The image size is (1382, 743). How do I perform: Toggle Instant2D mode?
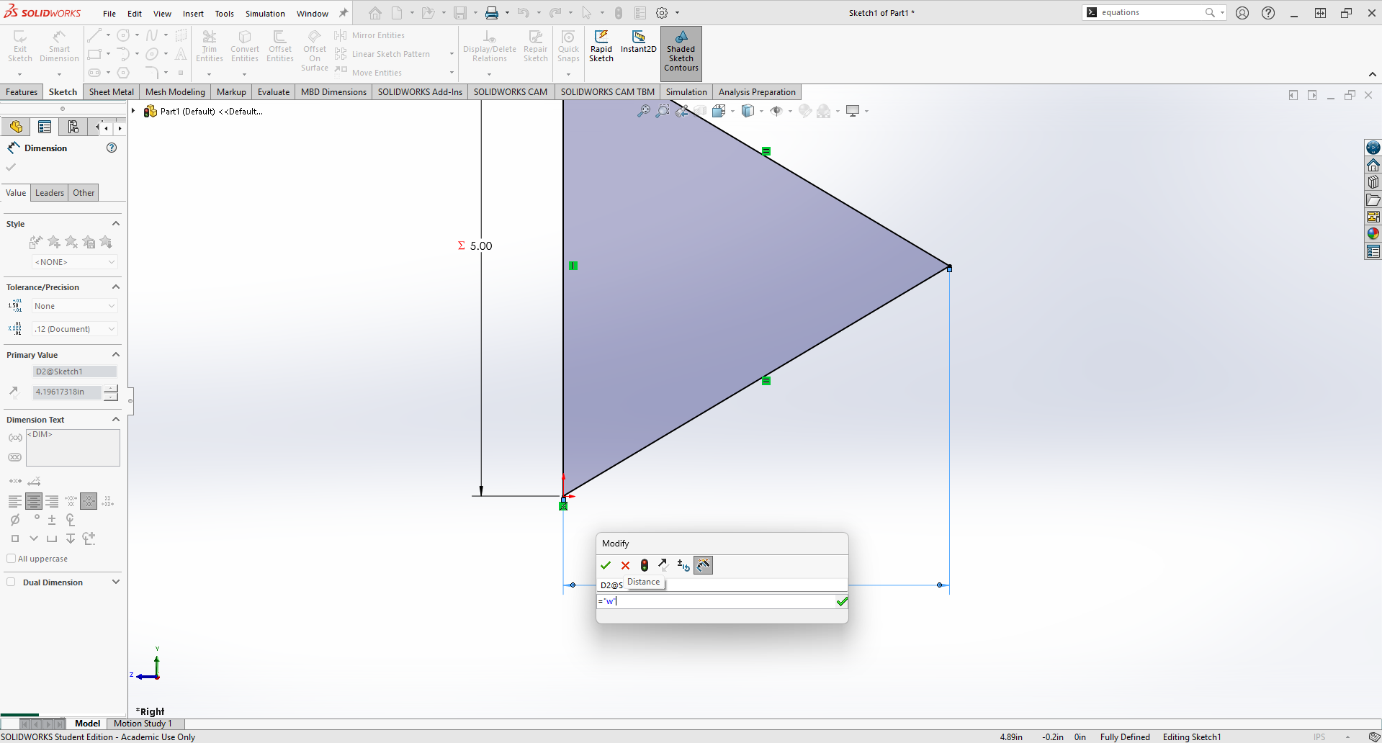click(x=639, y=42)
